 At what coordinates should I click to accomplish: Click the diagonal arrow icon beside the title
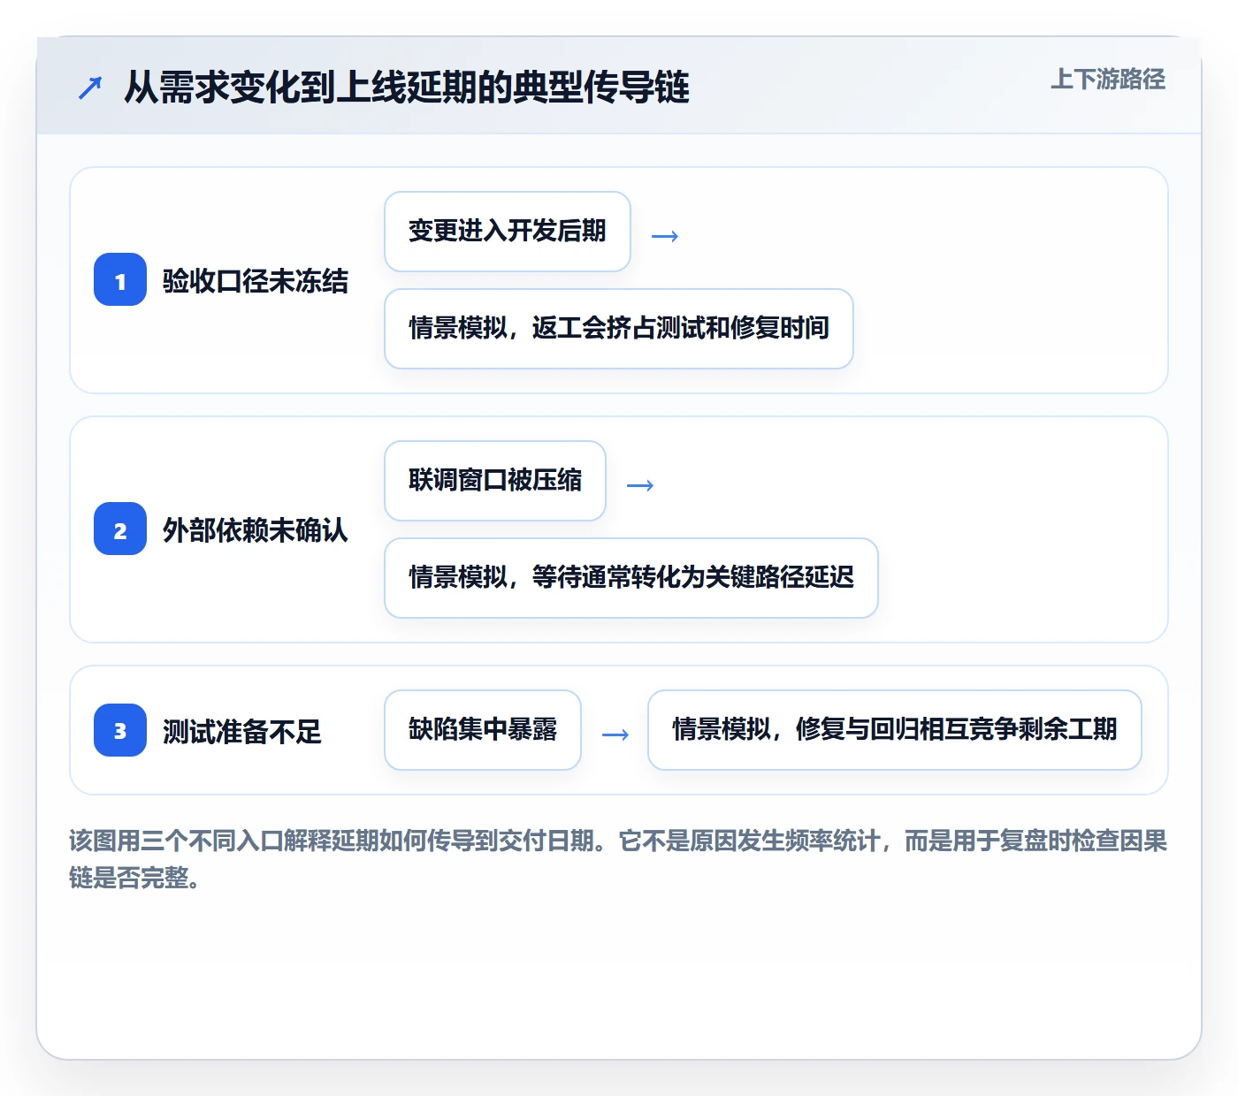tap(90, 88)
